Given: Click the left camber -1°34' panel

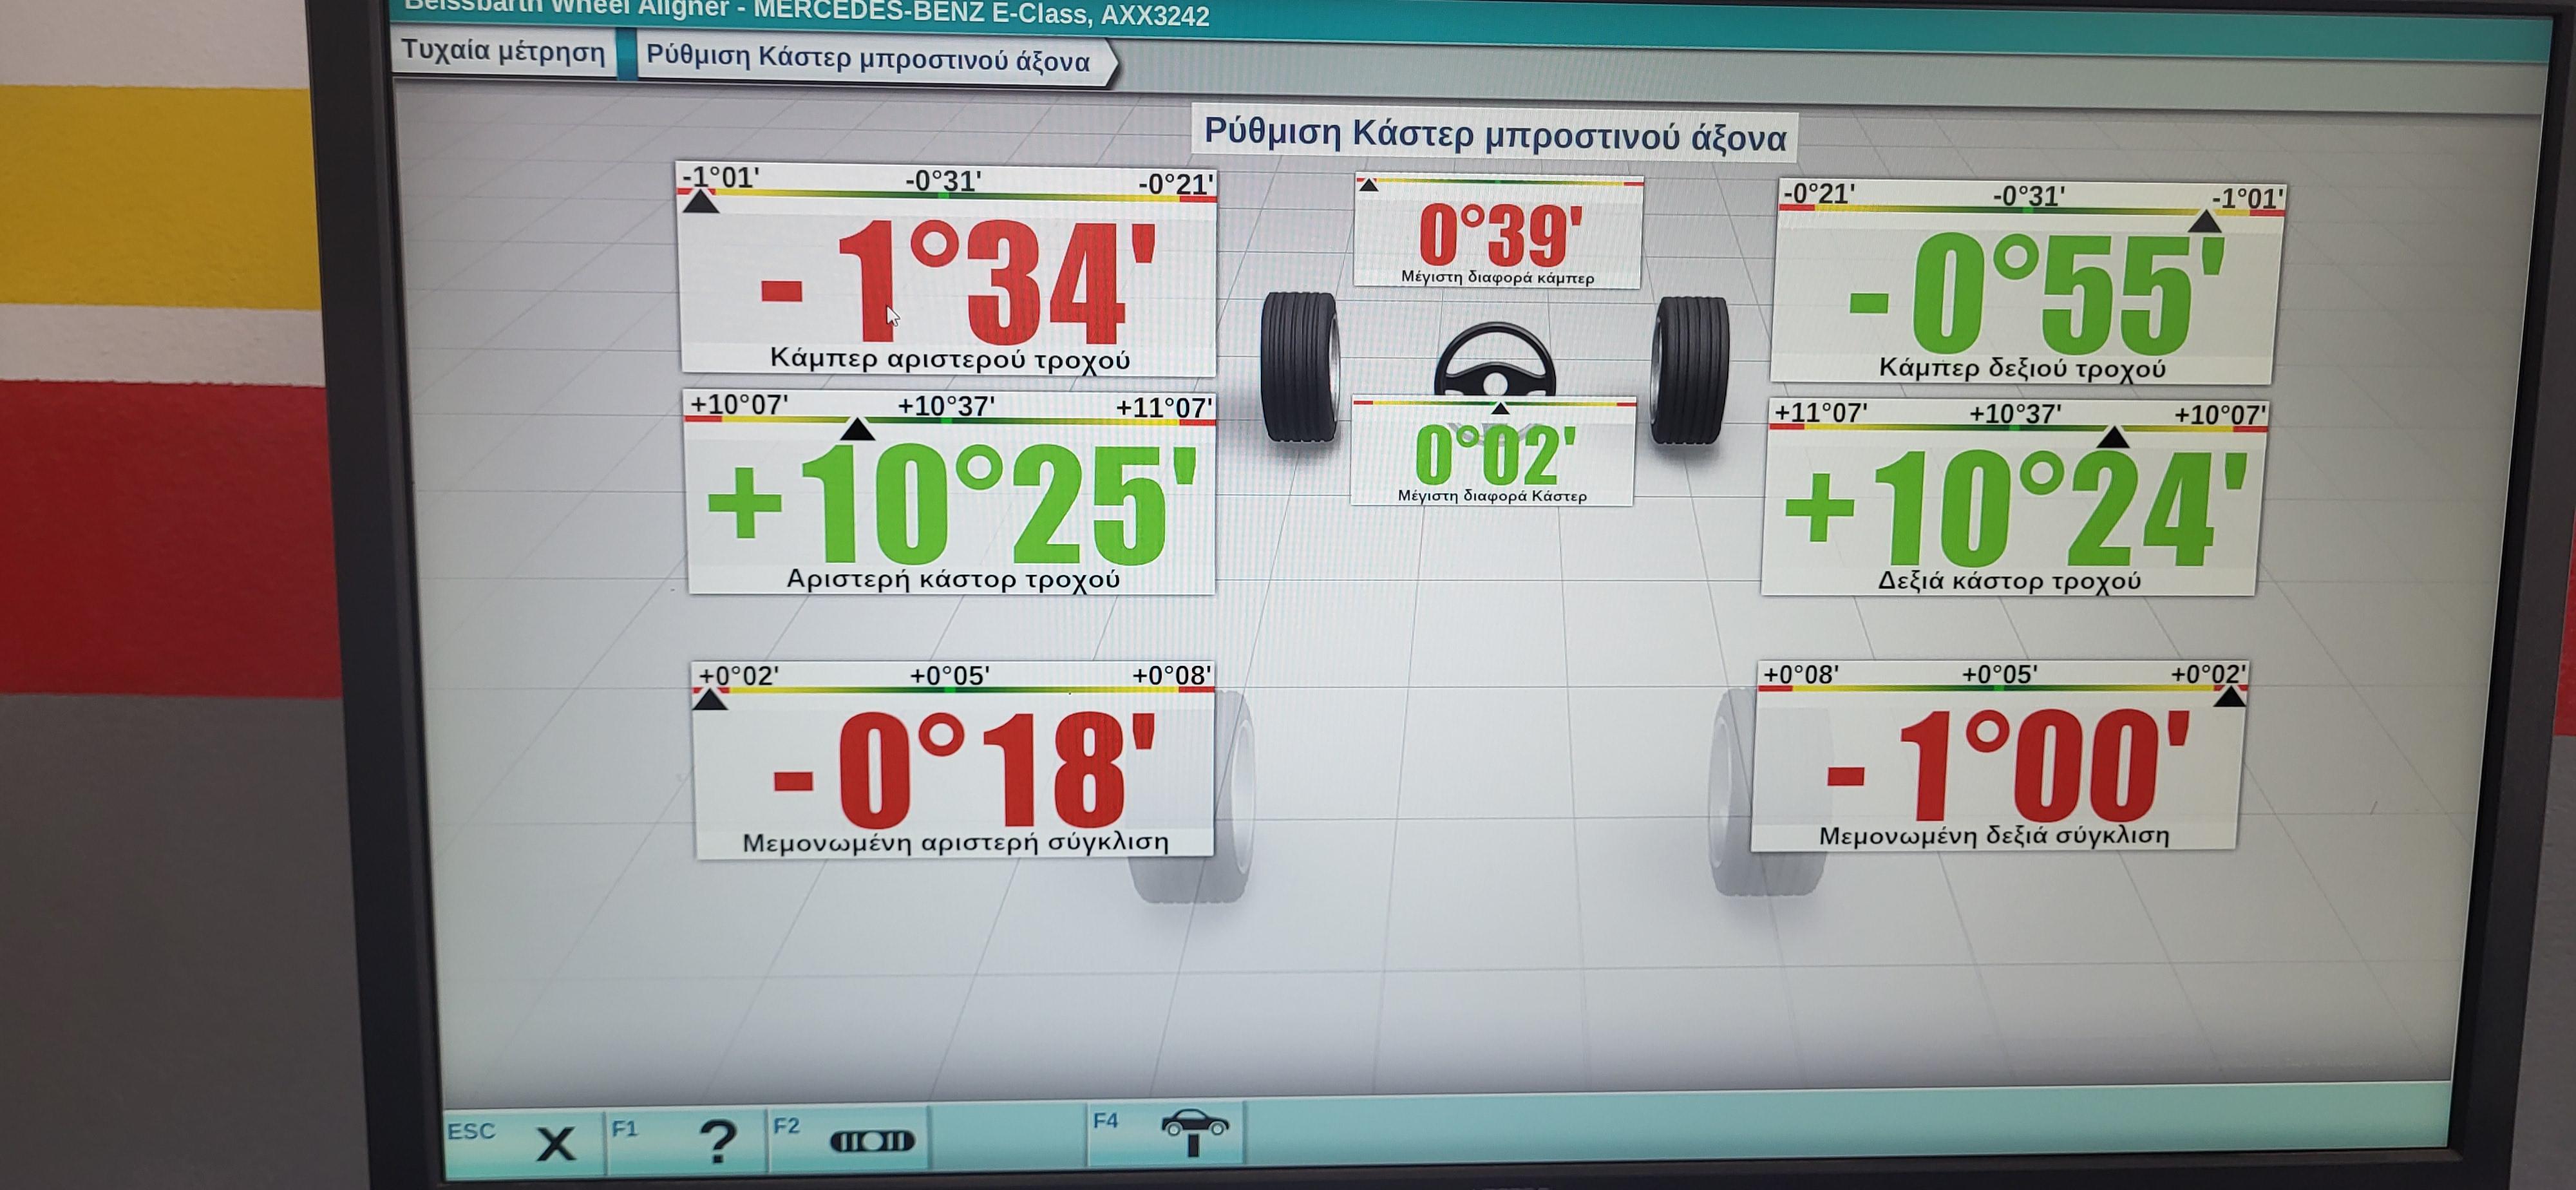Looking at the screenshot, I should coord(947,270).
